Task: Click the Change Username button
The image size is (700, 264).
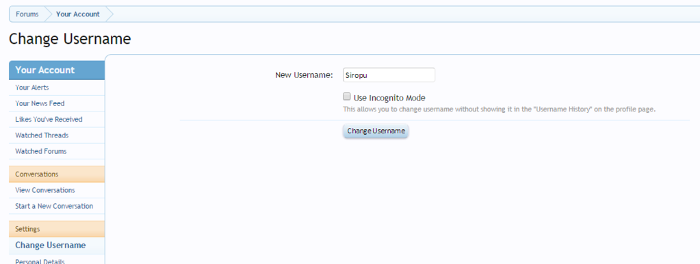Action: 376,131
